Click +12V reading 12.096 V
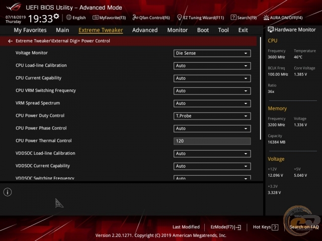 275,175
